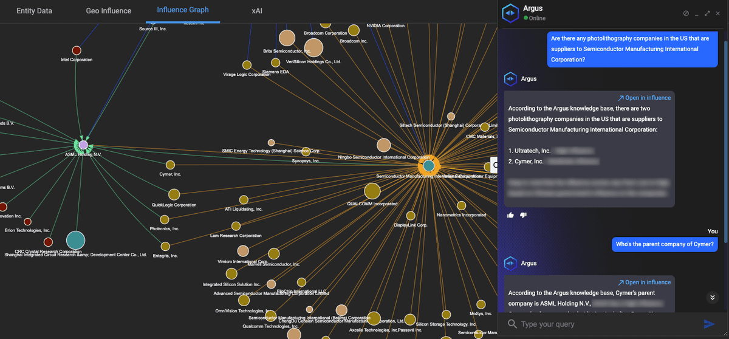The height and width of the screenshot is (339, 729).
Task: Click the VeriSilicon Holdings Co., Ltd. node
Action: pyautogui.click(x=313, y=47)
